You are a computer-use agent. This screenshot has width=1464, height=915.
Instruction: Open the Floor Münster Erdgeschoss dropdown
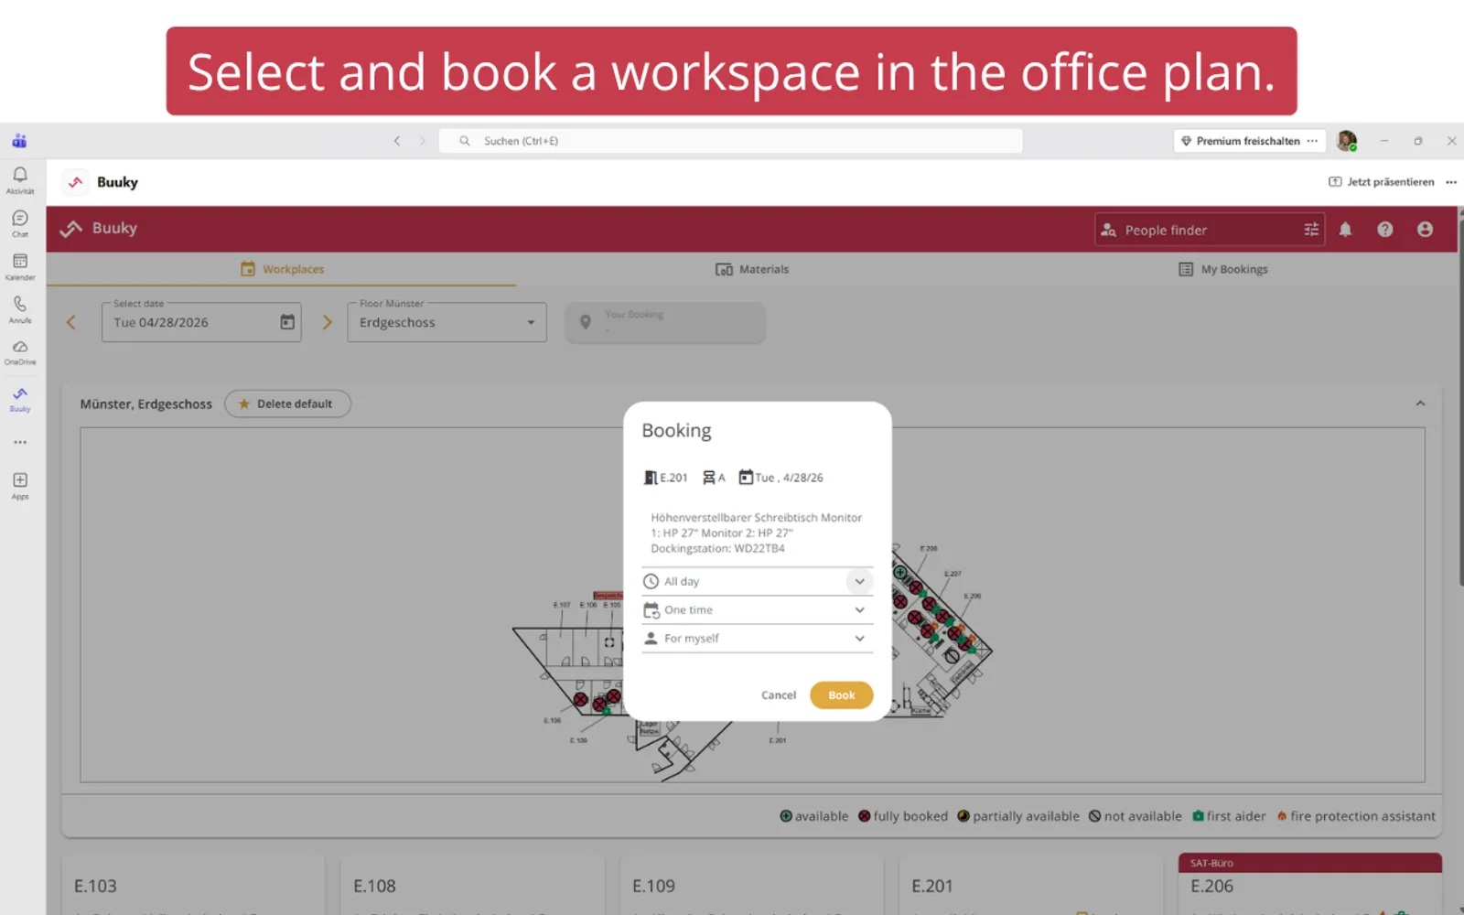447,322
